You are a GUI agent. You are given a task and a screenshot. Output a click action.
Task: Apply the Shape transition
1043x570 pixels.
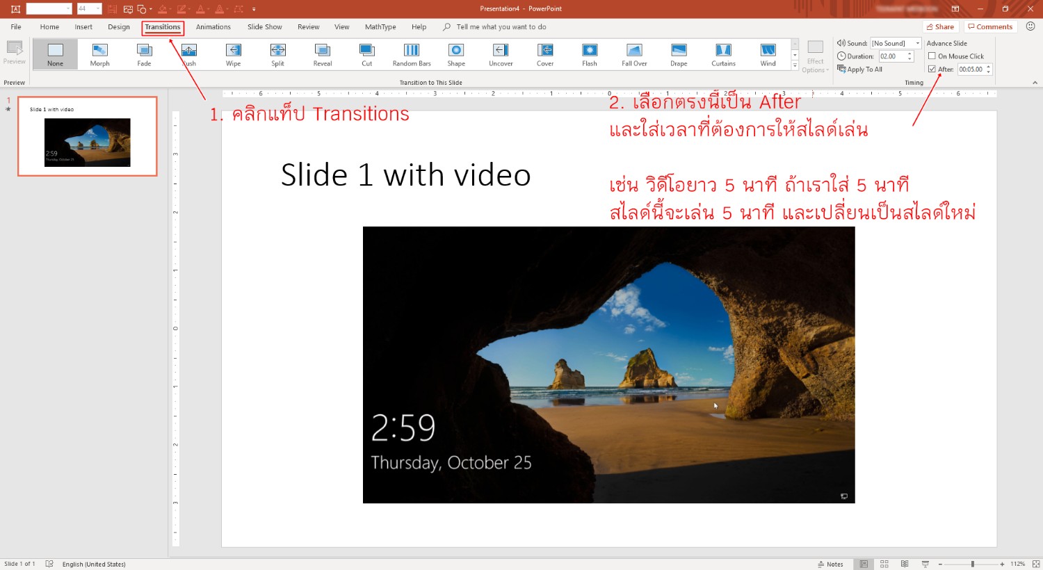coord(456,54)
